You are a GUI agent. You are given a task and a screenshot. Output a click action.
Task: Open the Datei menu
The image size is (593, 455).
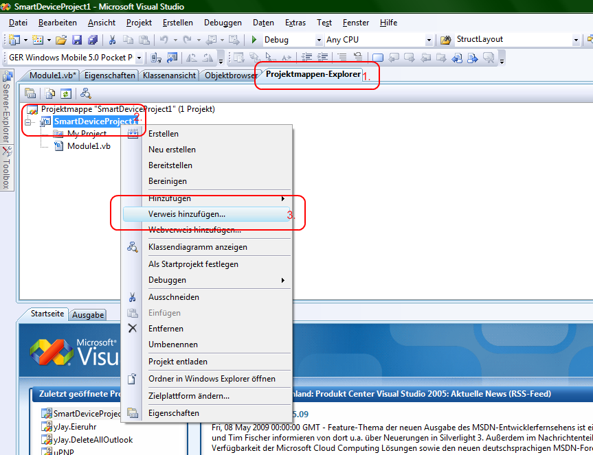point(18,23)
